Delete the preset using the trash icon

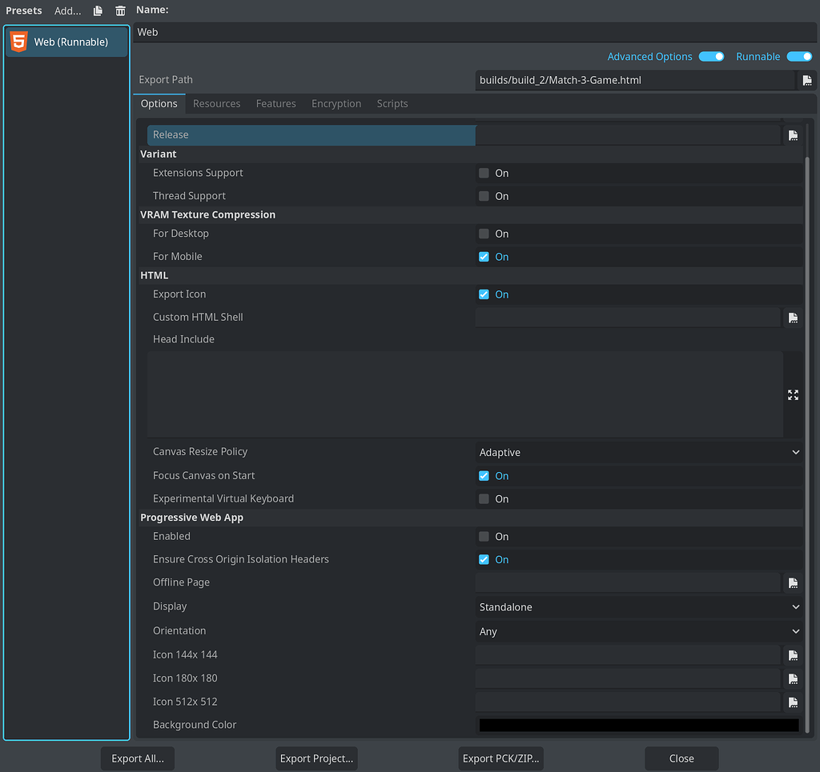click(x=120, y=10)
